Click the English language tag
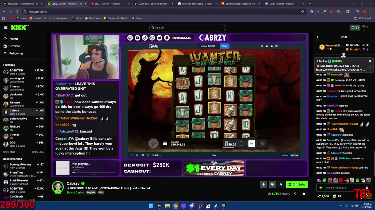This screenshot has height=210, width=375. pyautogui.click(x=91, y=192)
